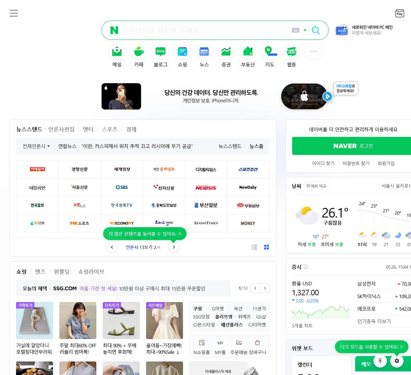This screenshot has height=375, width=411.
Task: Advance press list with the next arrow
Action: pos(174,247)
